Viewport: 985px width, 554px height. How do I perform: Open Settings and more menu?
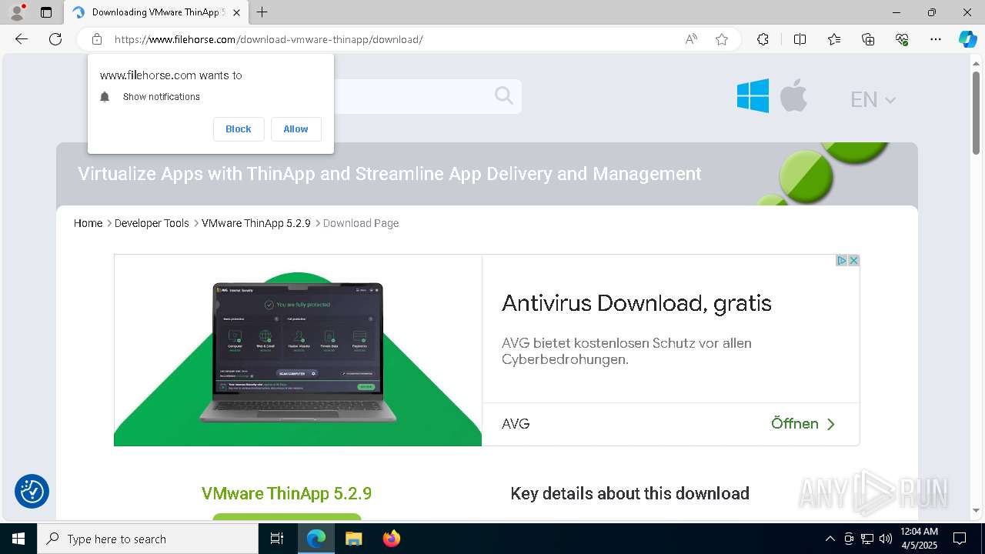point(936,39)
